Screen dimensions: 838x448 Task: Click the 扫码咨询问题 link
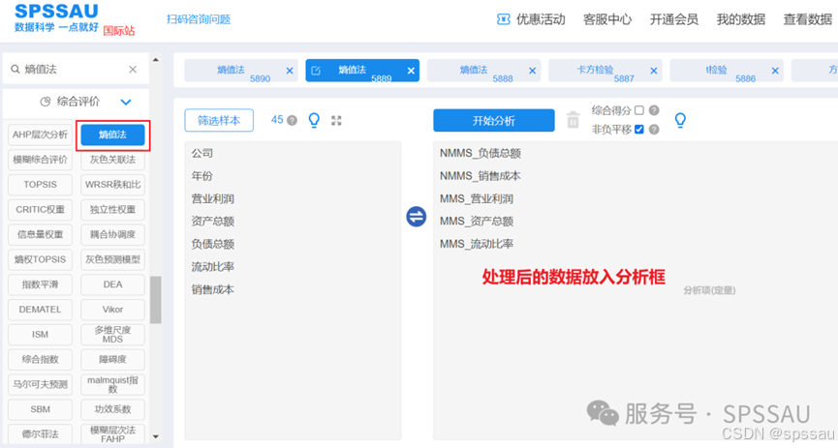tap(199, 19)
